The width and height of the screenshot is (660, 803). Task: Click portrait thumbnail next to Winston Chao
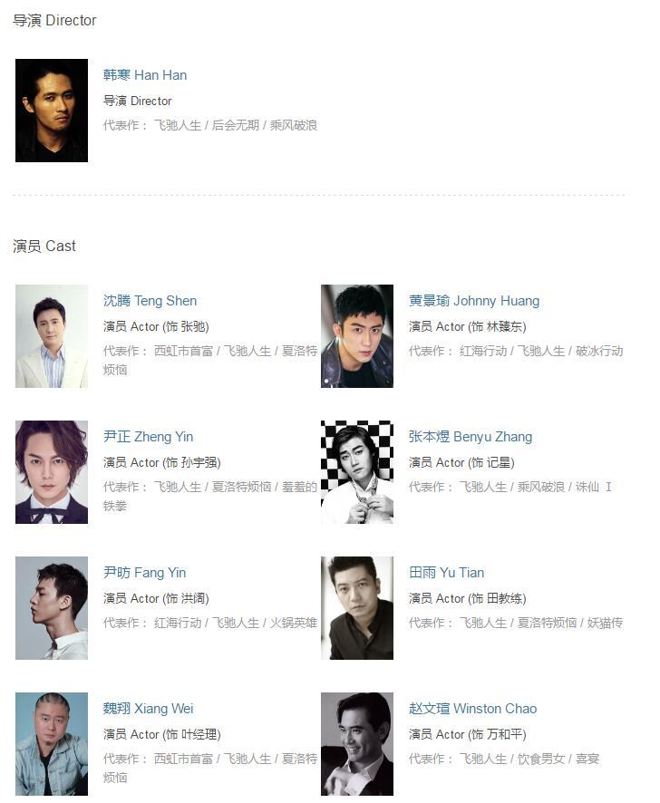[x=357, y=744]
